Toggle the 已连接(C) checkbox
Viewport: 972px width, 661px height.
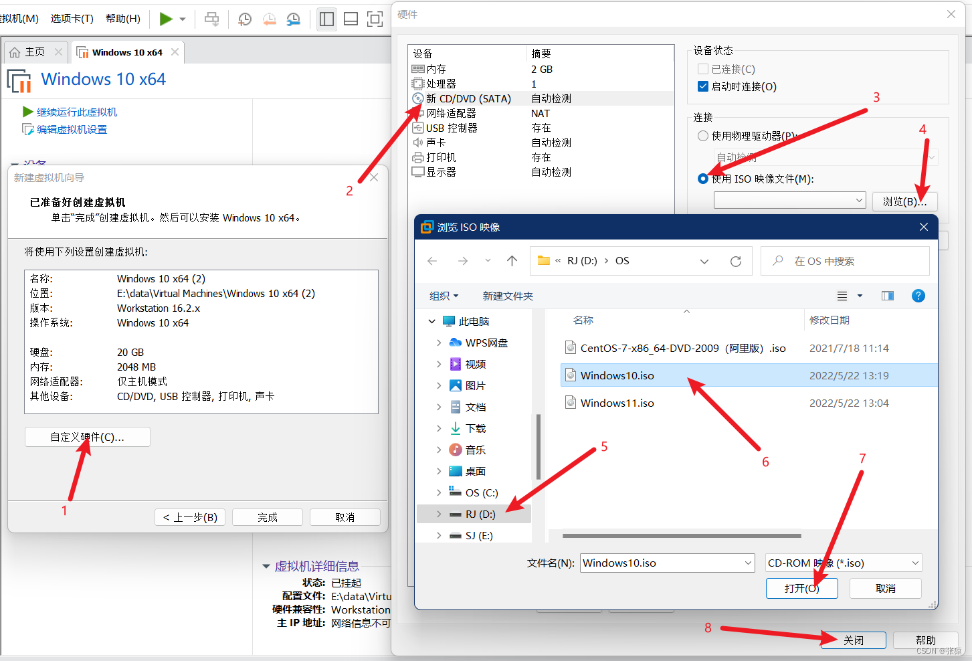pyautogui.click(x=703, y=69)
